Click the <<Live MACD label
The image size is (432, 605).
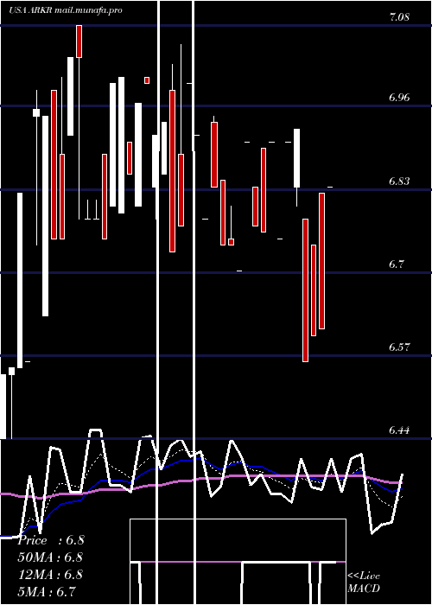364,582
